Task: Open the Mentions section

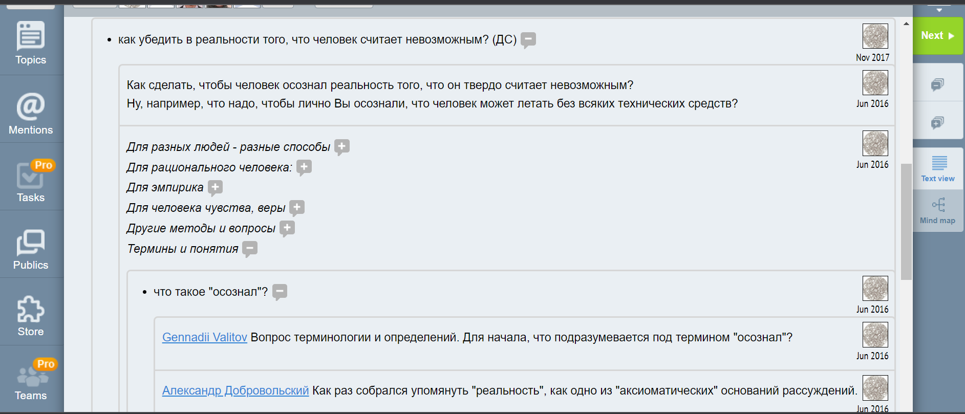Action: point(31,114)
